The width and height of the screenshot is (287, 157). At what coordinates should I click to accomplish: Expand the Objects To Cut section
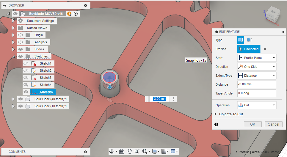216,114
